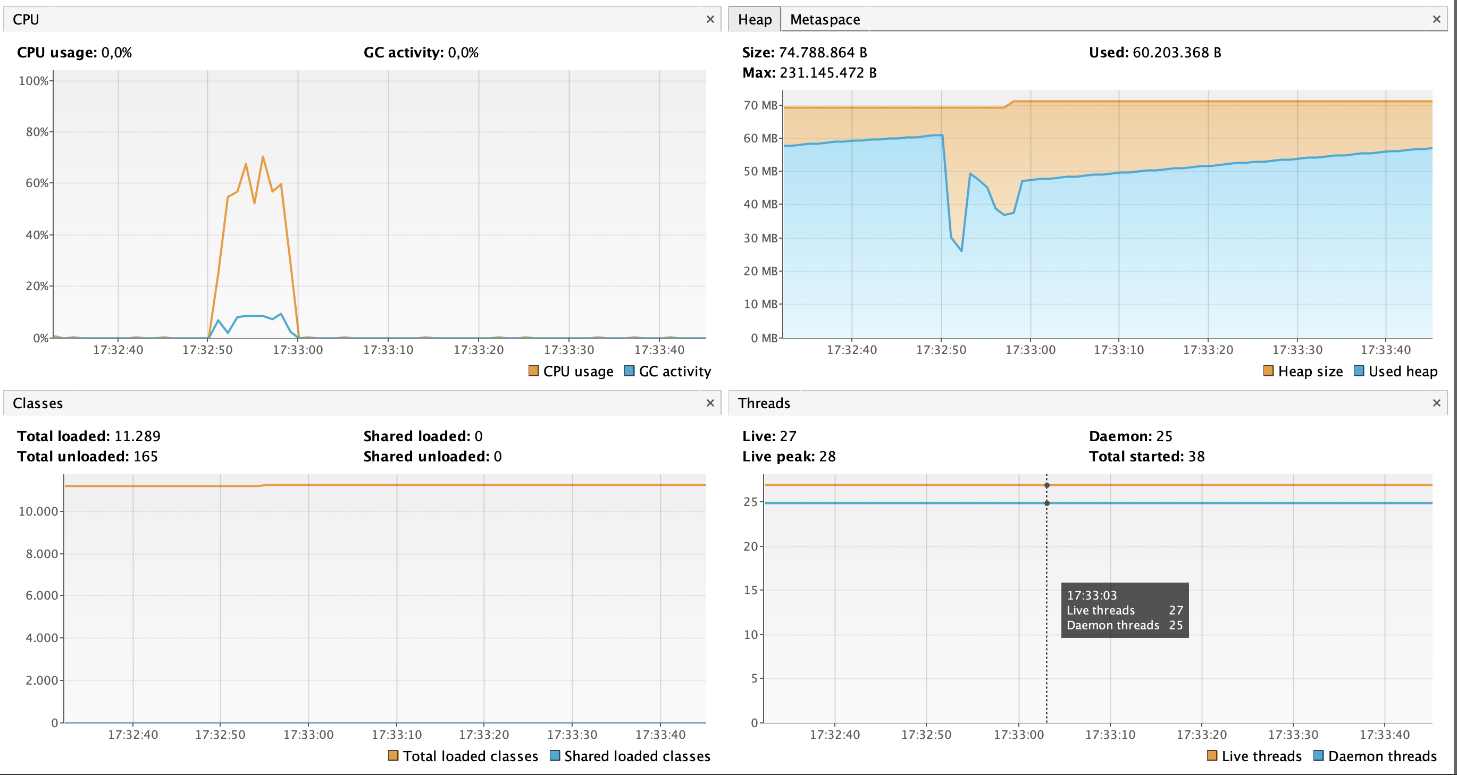Close the Threads panel

point(1437,403)
